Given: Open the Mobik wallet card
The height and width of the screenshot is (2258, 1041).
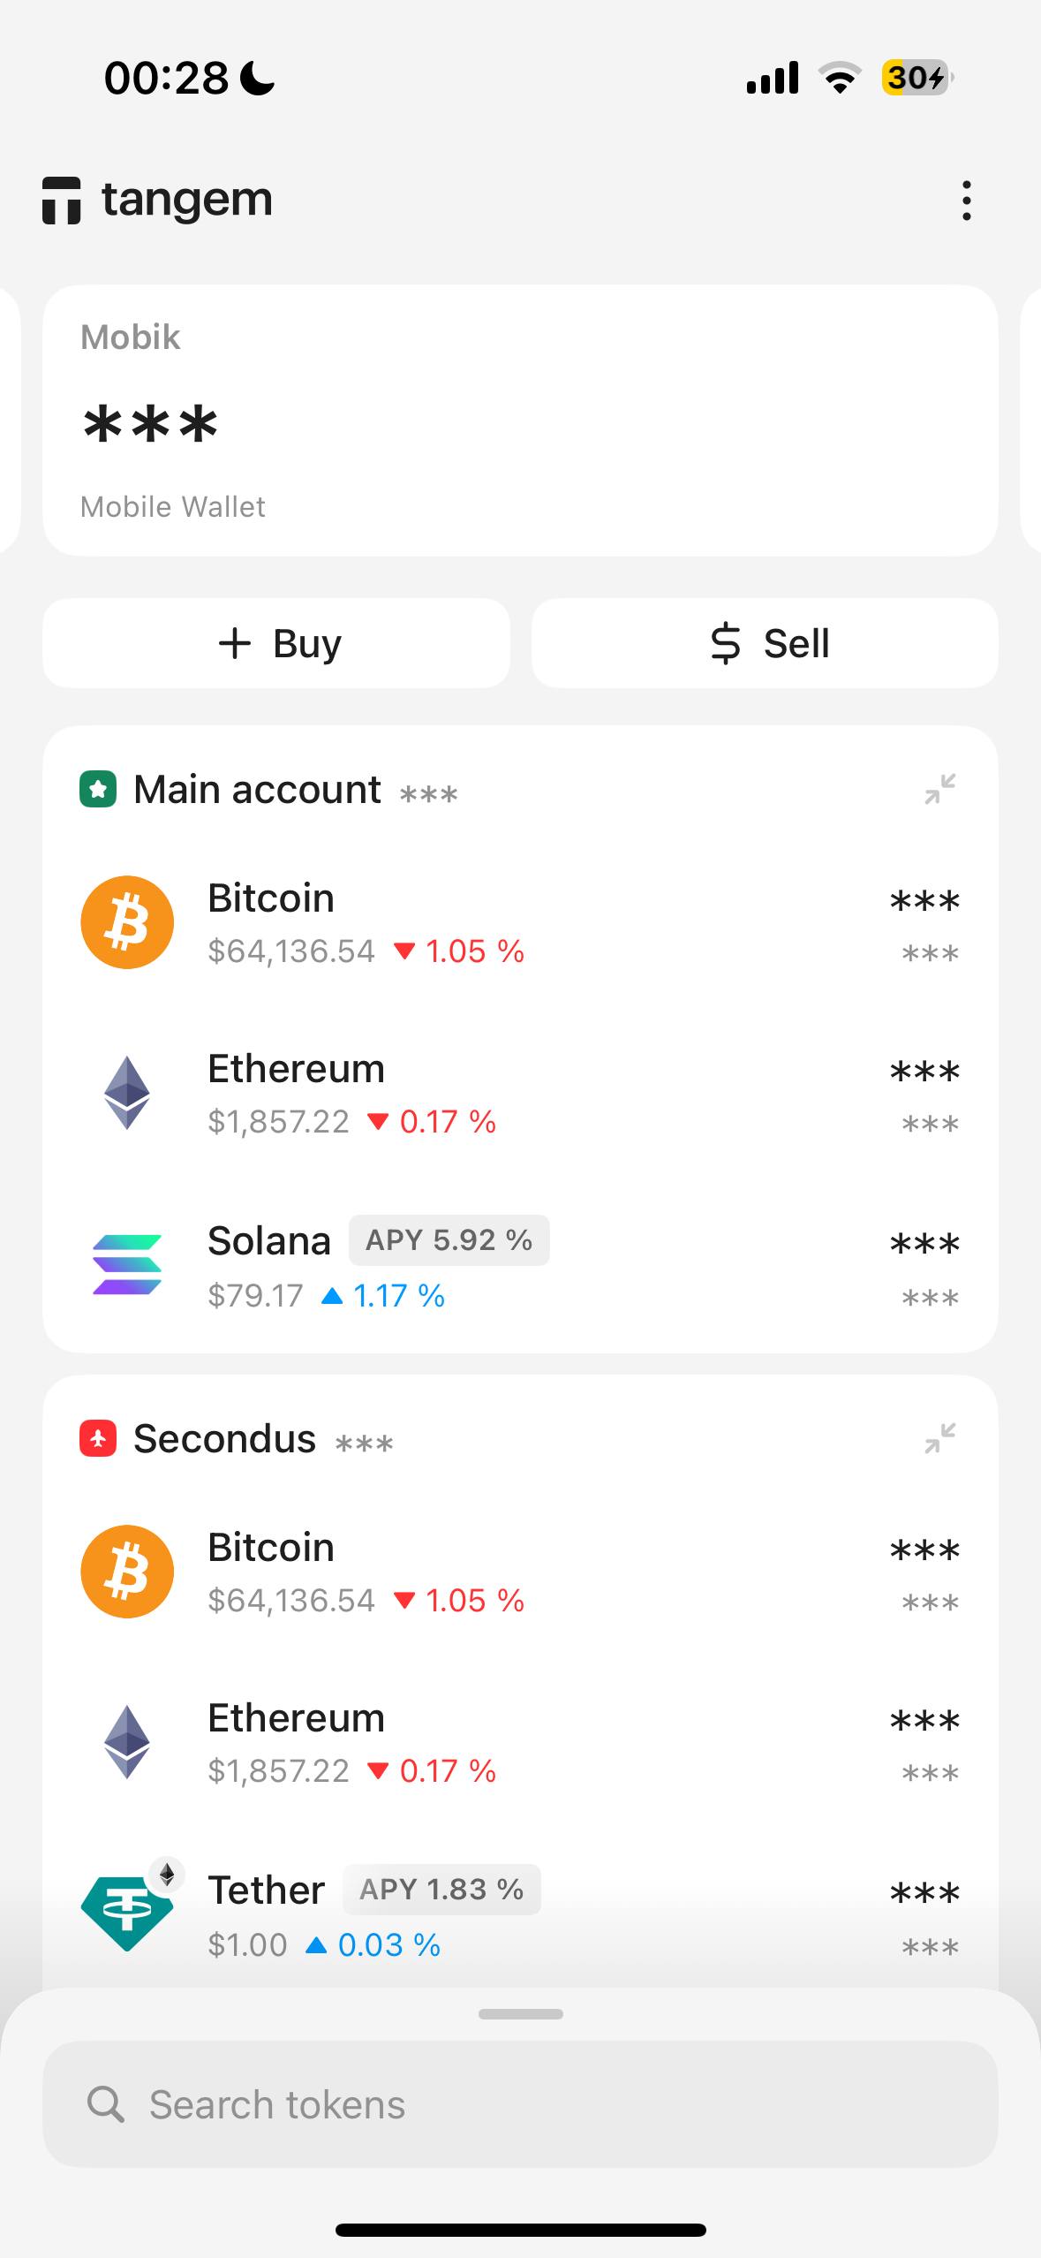Looking at the screenshot, I should (520, 421).
